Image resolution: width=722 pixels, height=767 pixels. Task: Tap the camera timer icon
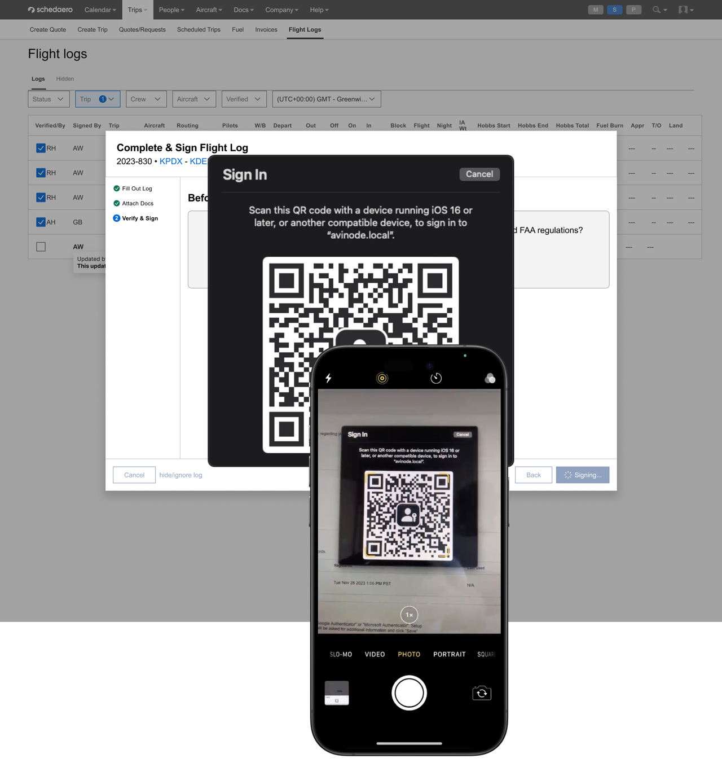436,378
